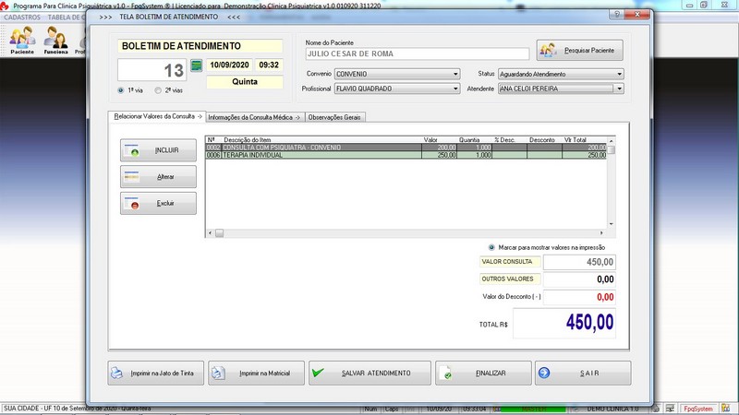The height and width of the screenshot is (415, 739).
Task: Click Pesquisar Paciente button
Action: (x=580, y=51)
